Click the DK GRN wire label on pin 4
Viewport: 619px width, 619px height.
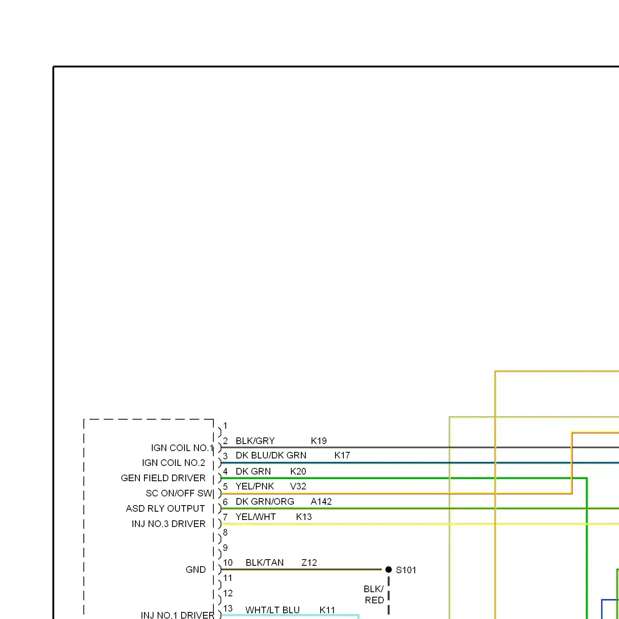point(253,471)
